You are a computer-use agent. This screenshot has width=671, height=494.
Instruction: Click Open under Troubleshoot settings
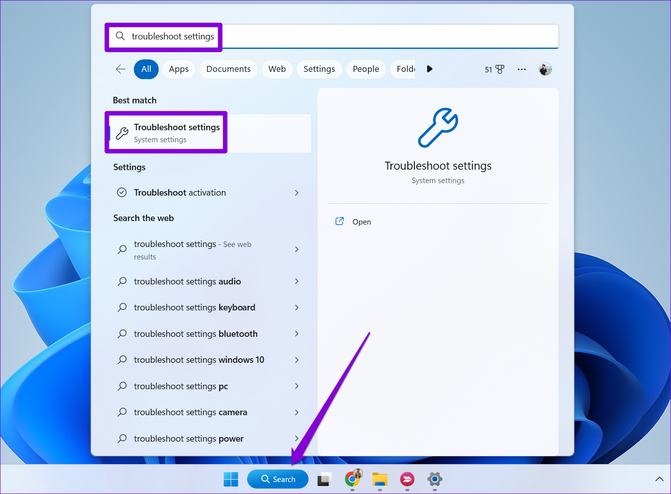361,222
